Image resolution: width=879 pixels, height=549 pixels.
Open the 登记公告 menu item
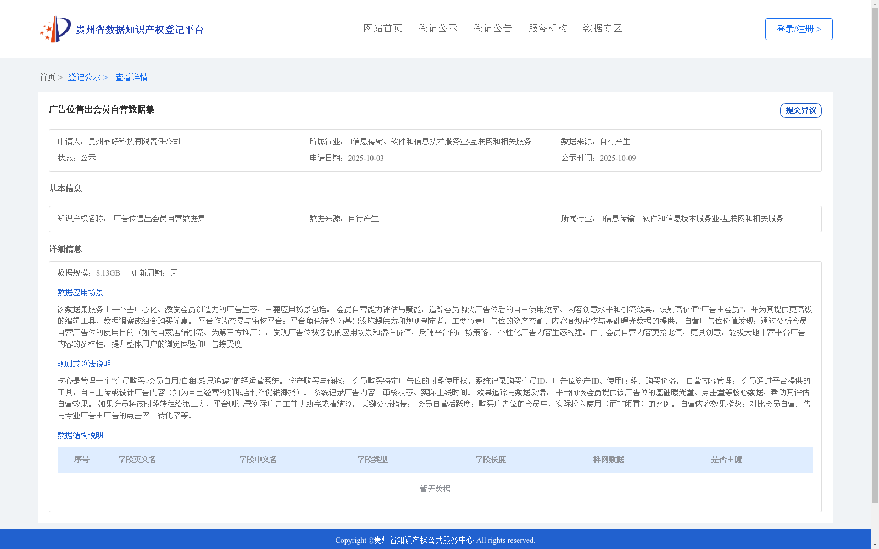pos(493,28)
